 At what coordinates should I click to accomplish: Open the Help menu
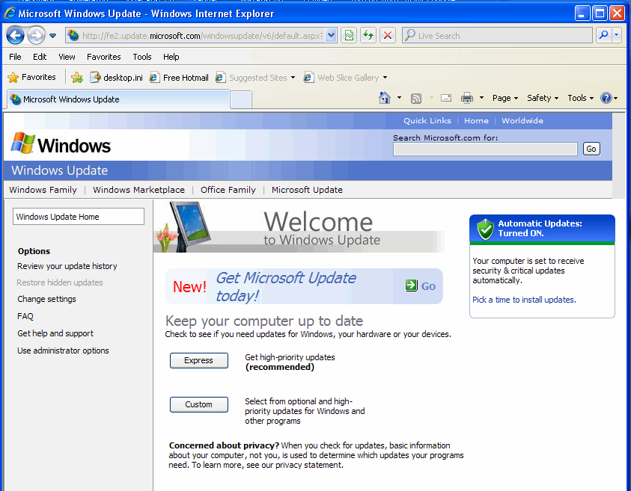pyautogui.click(x=171, y=57)
